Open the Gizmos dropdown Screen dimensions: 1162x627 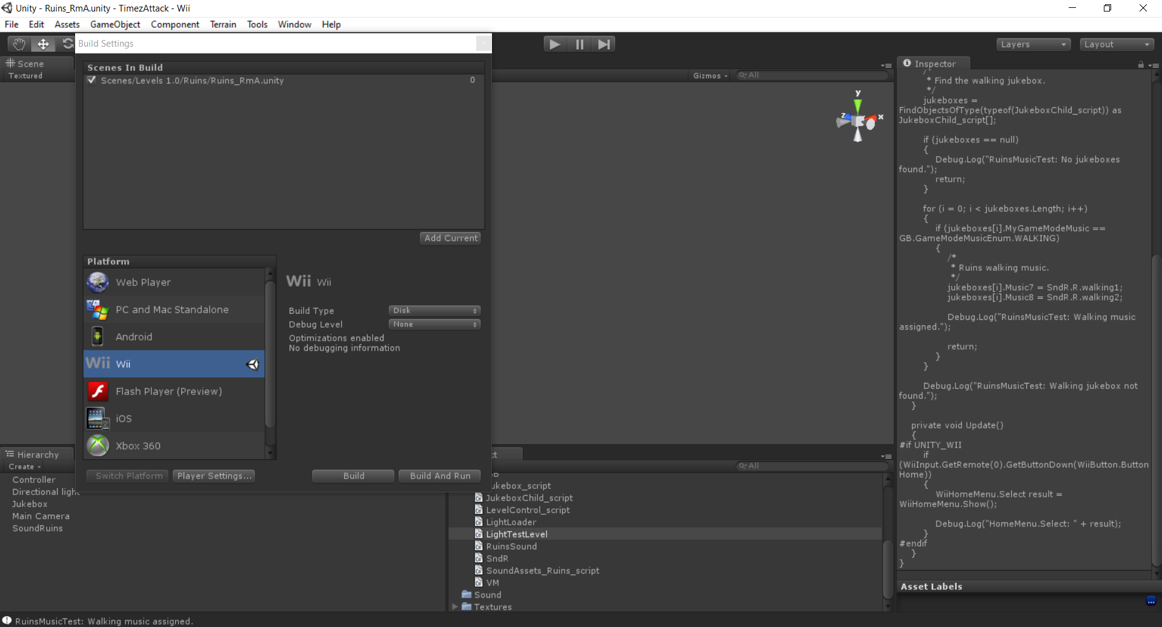(x=710, y=76)
